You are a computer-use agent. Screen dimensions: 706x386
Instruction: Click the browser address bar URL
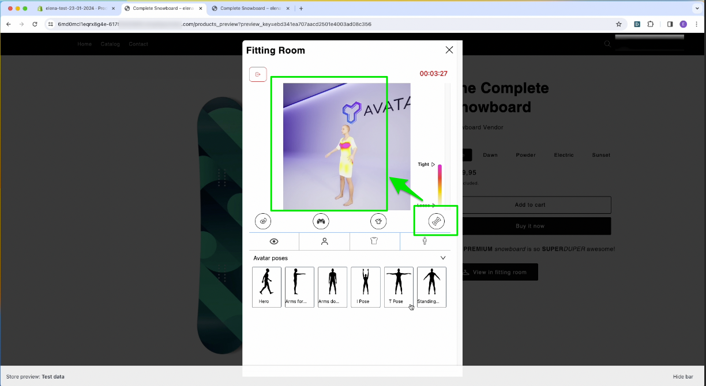click(x=215, y=24)
